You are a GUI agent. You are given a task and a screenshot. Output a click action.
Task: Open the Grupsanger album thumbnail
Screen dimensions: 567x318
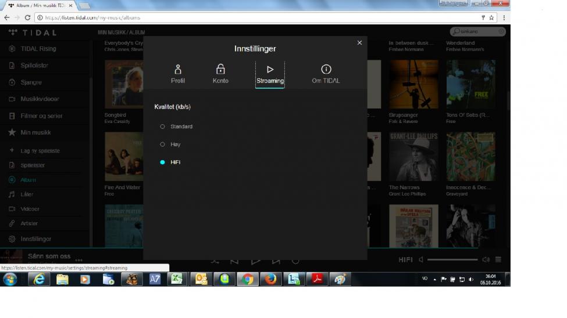(x=413, y=84)
